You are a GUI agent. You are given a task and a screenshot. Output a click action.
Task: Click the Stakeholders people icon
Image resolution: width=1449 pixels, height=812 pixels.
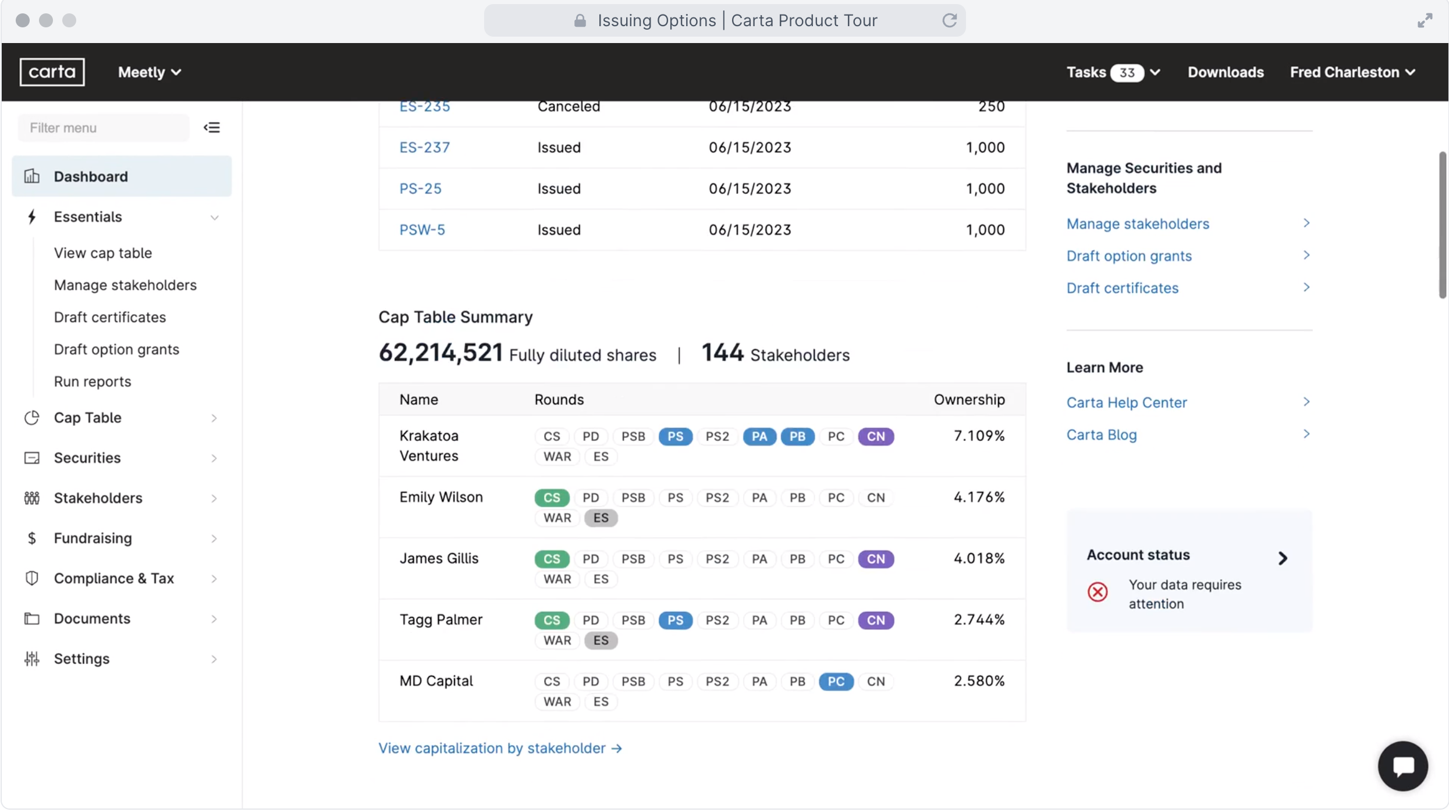pos(32,498)
